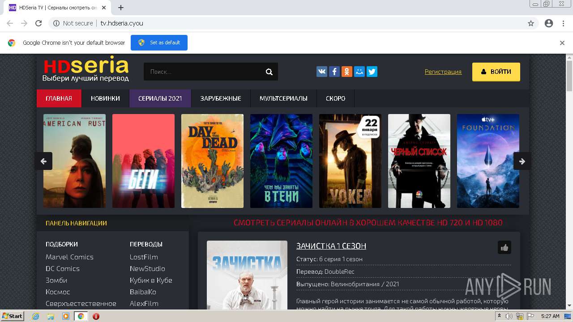Screen dimensions: 573x322
Task: Open the Facebook social icon
Action: (334, 72)
